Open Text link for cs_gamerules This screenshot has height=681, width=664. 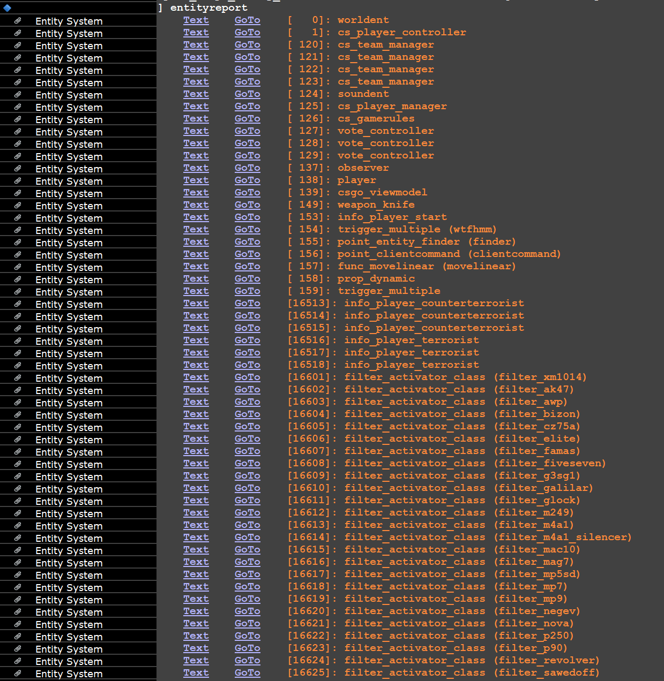coord(196,119)
